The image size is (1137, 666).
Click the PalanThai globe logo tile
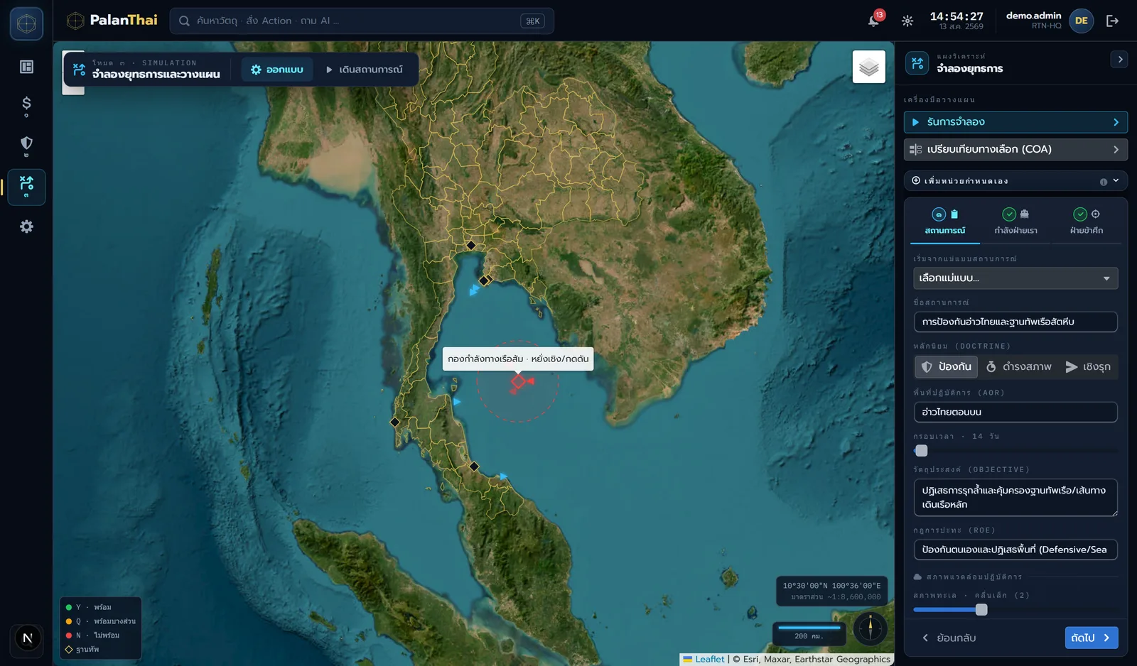click(26, 23)
